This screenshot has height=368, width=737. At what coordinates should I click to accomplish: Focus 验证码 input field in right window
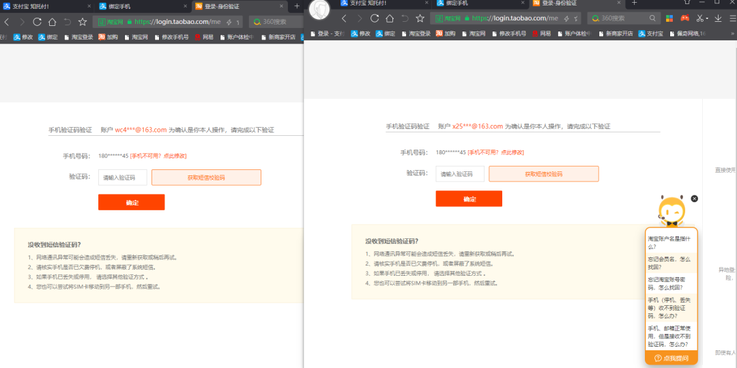(460, 173)
